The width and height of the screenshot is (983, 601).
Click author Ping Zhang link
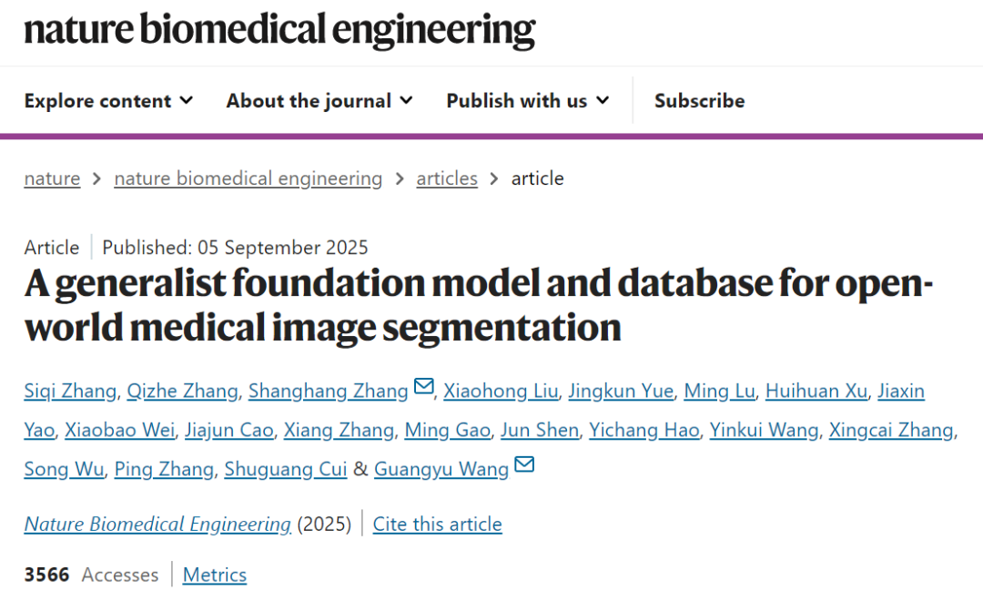click(164, 470)
